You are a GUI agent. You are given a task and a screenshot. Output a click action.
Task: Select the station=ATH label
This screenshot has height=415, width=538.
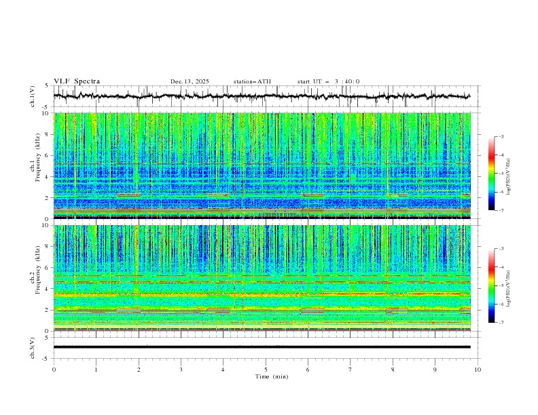pyautogui.click(x=252, y=81)
